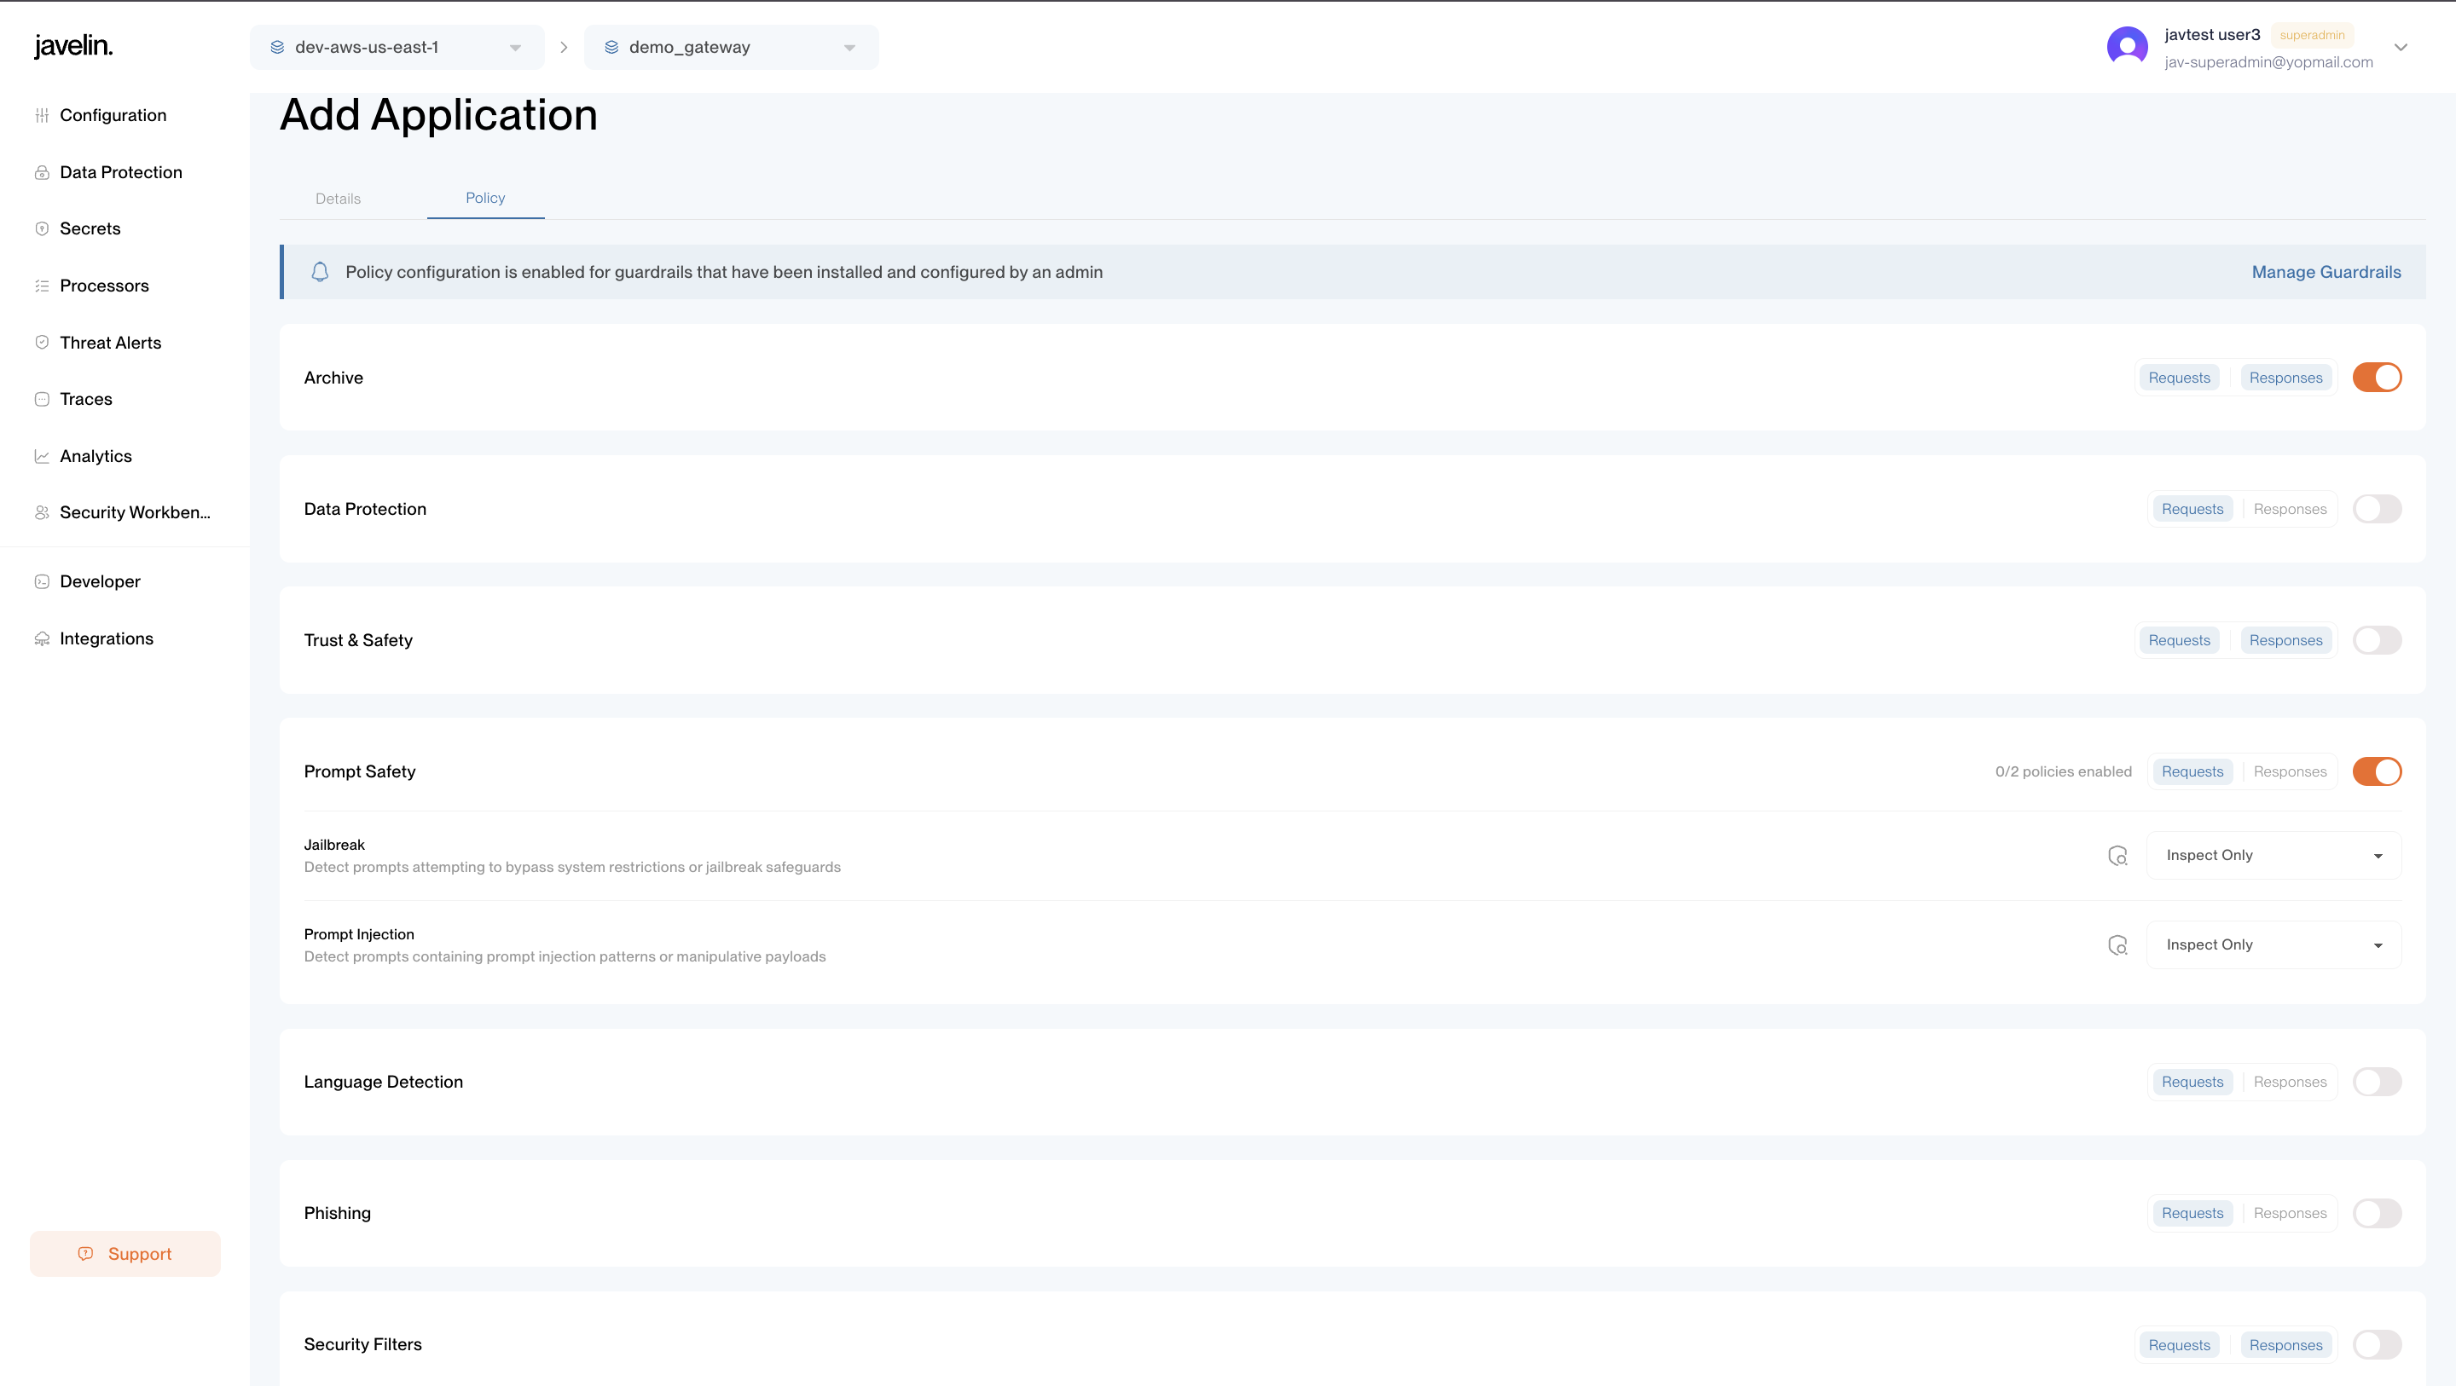The height and width of the screenshot is (1386, 2456).
Task: Click the Support button
Action: 125,1255
